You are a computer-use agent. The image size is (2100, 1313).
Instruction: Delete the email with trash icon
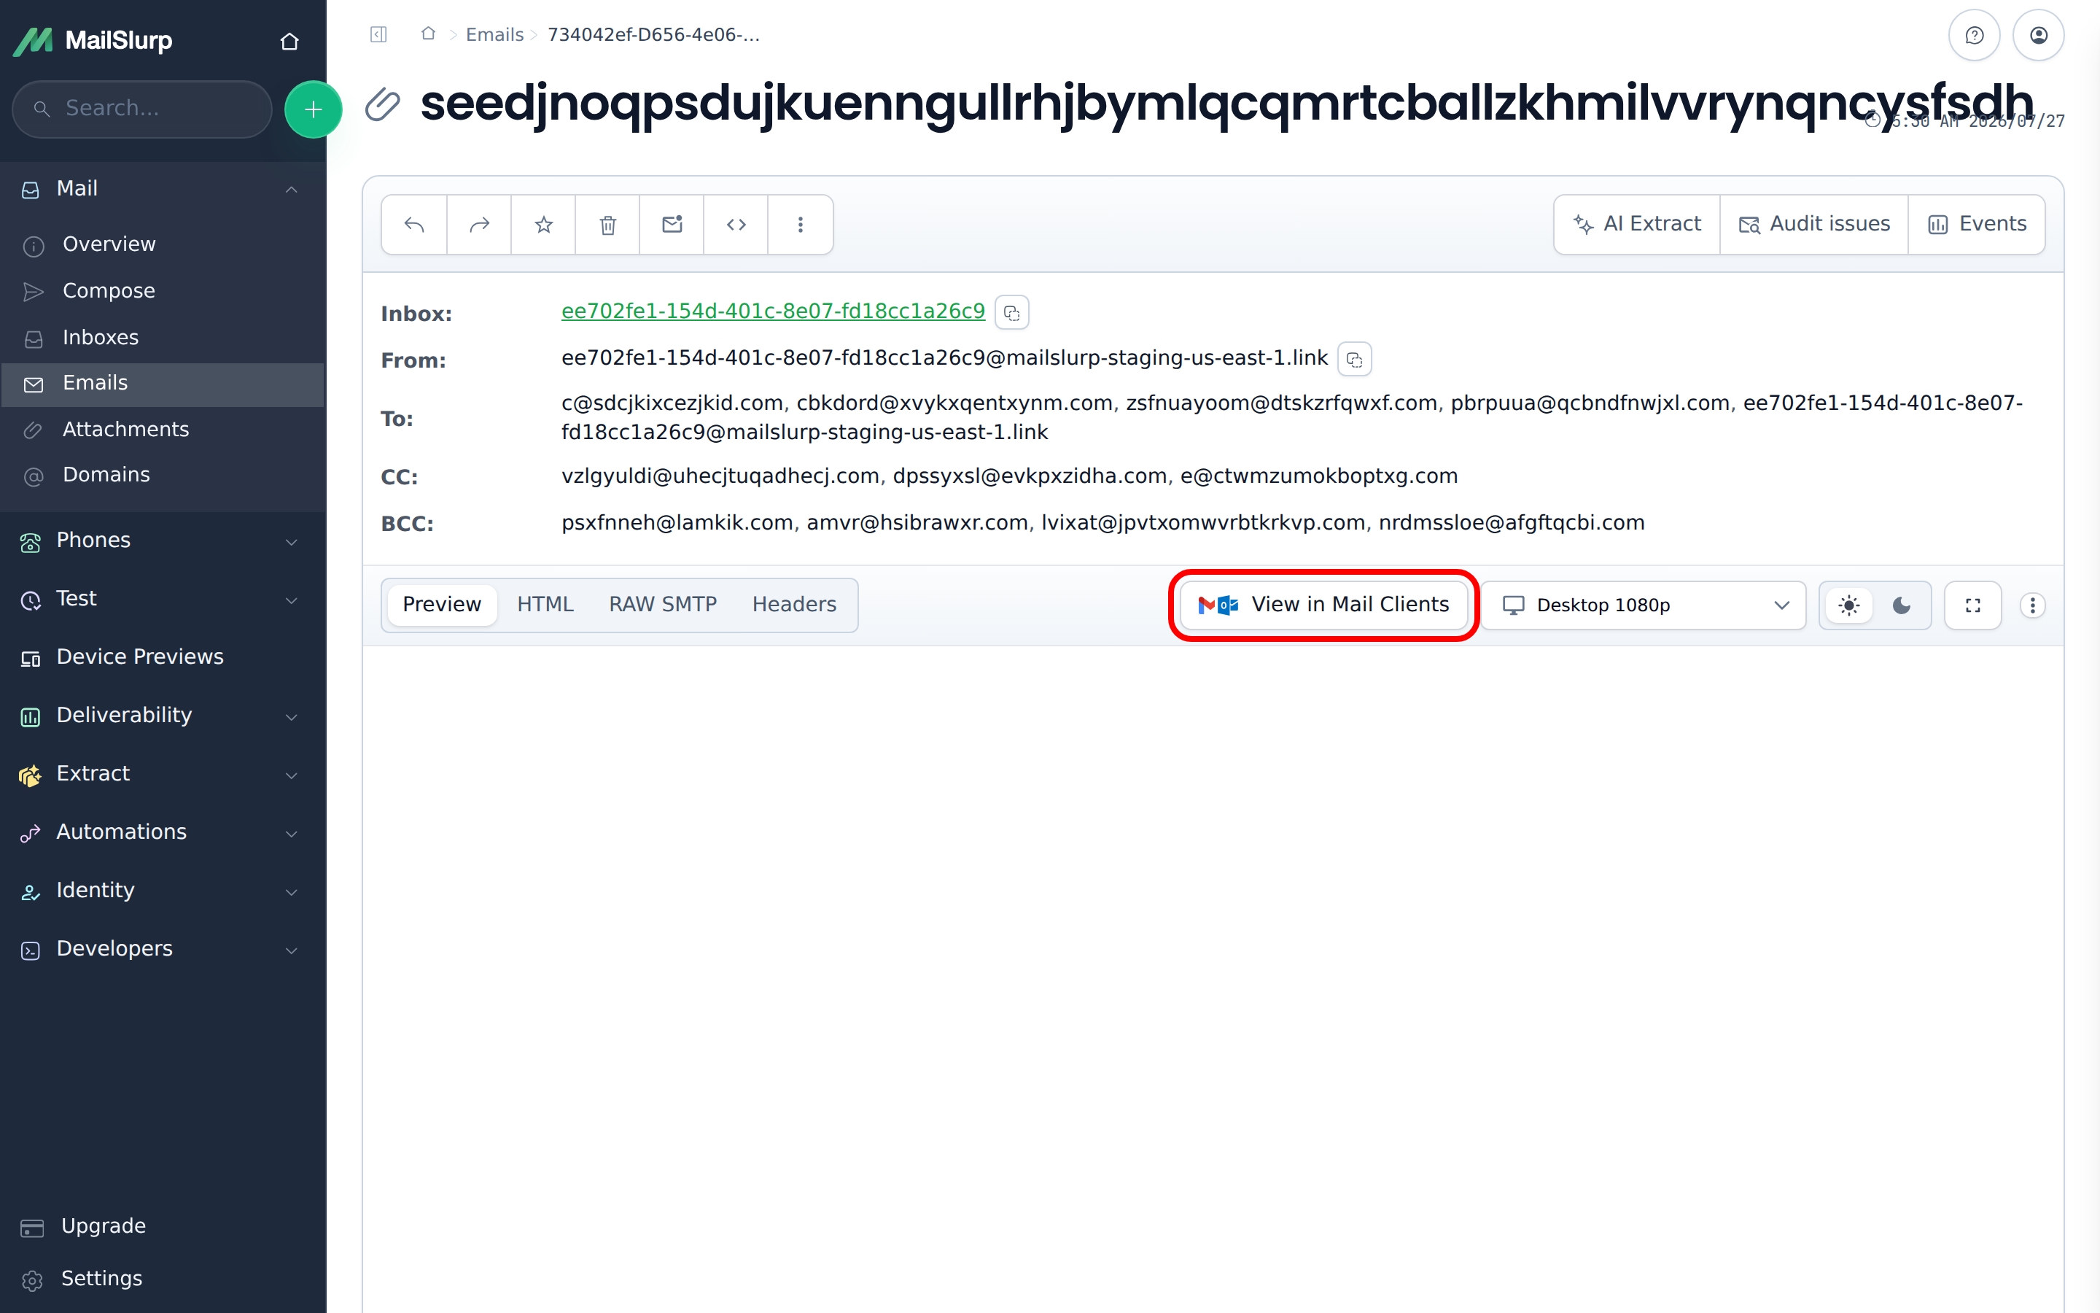coord(607,225)
